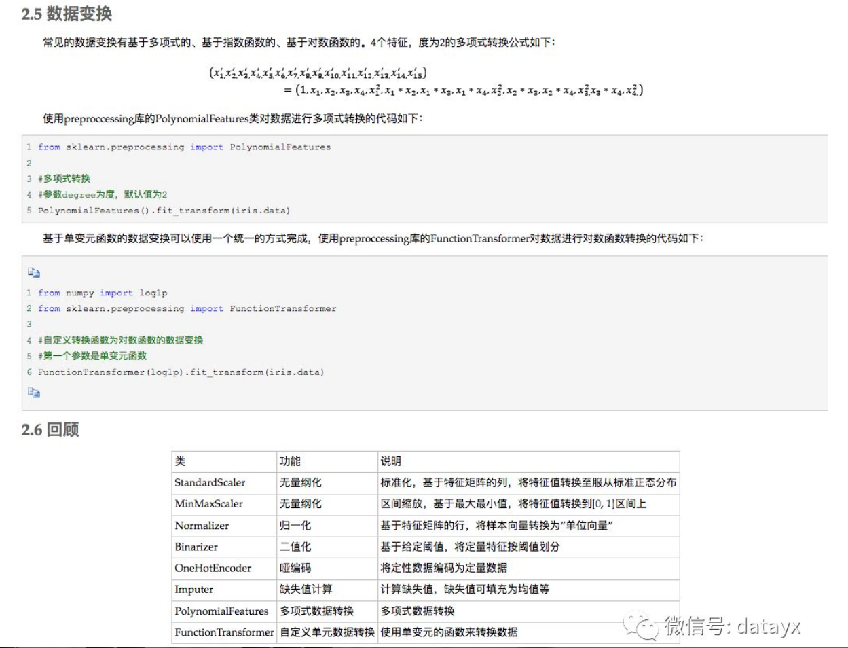This screenshot has width=848, height=648.
Task: Click the description "计算缺失值，缺失值可填充为均值等"
Action: click(465, 589)
